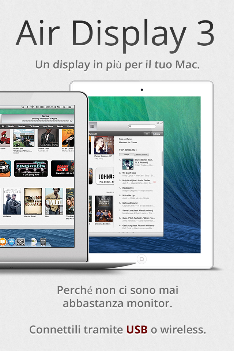Open the Greater Than album cover
Viewport: 234px width, 351px height.
(48, 138)
